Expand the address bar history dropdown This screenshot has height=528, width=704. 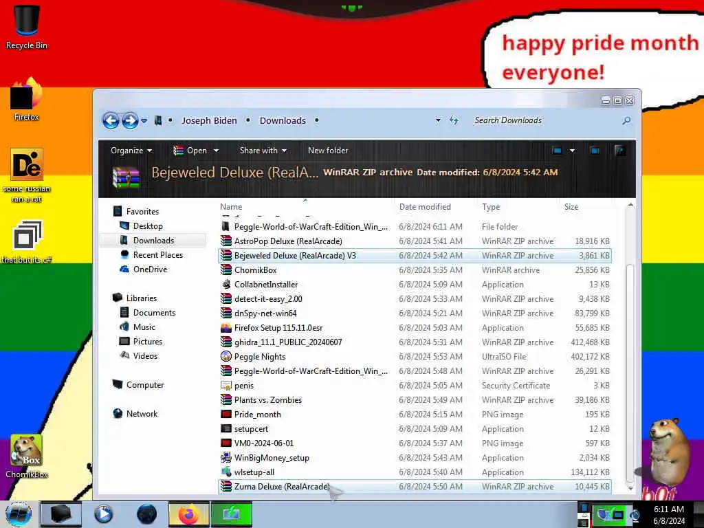(438, 120)
